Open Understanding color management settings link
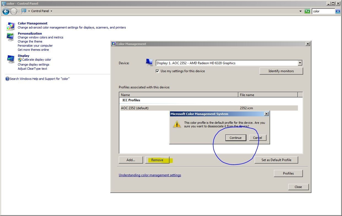The width and height of the screenshot is (342, 216). [150, 175]
